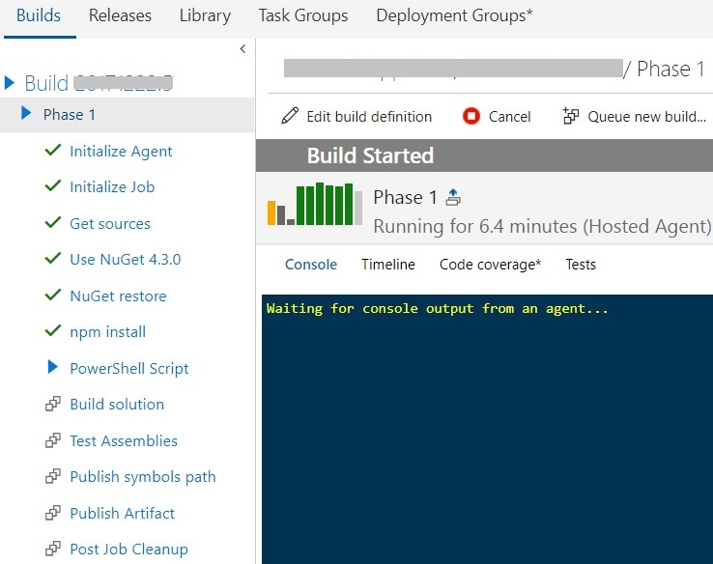Click the green checkmark beside Initialize Agent

coord(53,151)
